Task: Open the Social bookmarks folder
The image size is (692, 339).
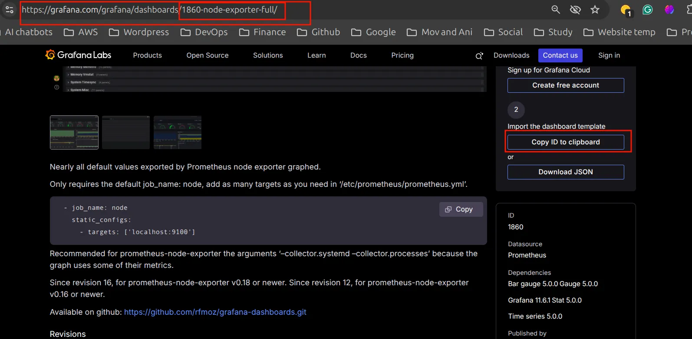Action: 503,32
